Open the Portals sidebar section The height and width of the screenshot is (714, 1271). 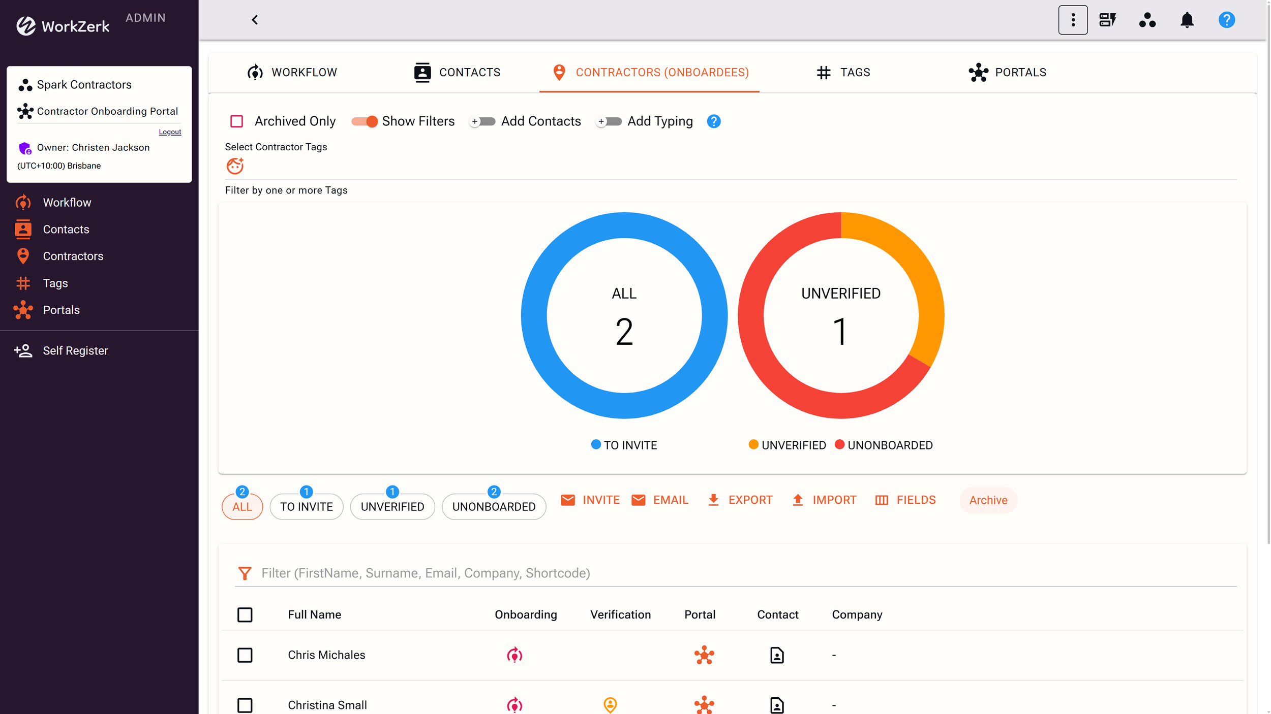[61, 310]
